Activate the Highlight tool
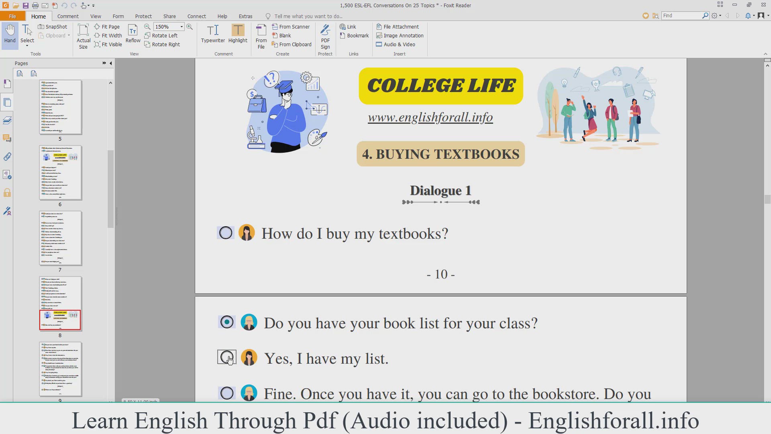Screen dimensions: 771x434 point(238,31)
